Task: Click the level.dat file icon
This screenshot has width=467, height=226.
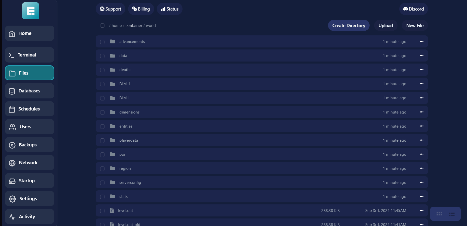Action: 112,210
